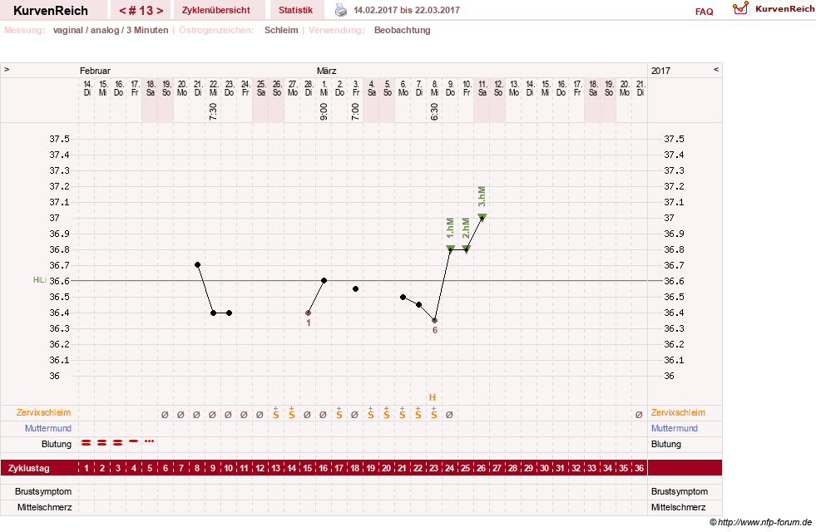Click the left 'Brustsymptom' row label

[x=43, y=491]
